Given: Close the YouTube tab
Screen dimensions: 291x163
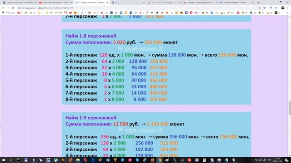Looking at the screenshot, I should tap(71, 3).
